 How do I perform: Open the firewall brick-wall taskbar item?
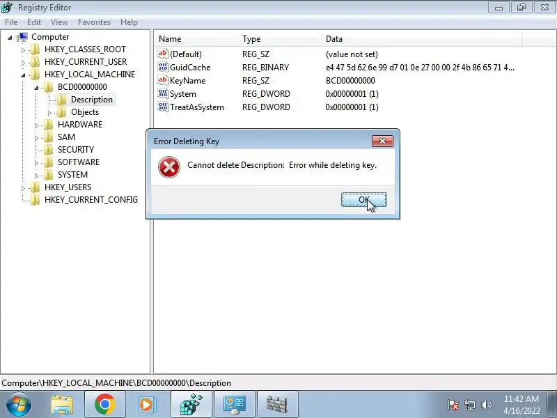[277, 405]
